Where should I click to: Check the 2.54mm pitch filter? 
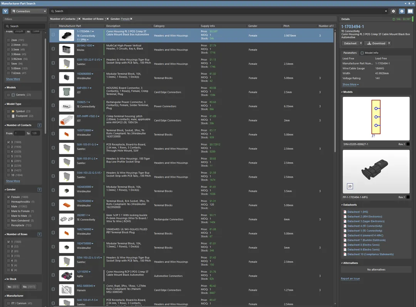8,45
